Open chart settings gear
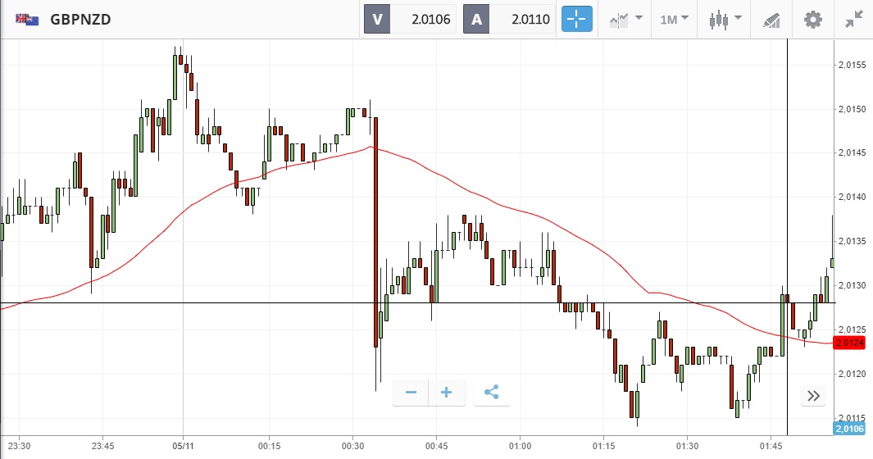 [x=812, y=19]
